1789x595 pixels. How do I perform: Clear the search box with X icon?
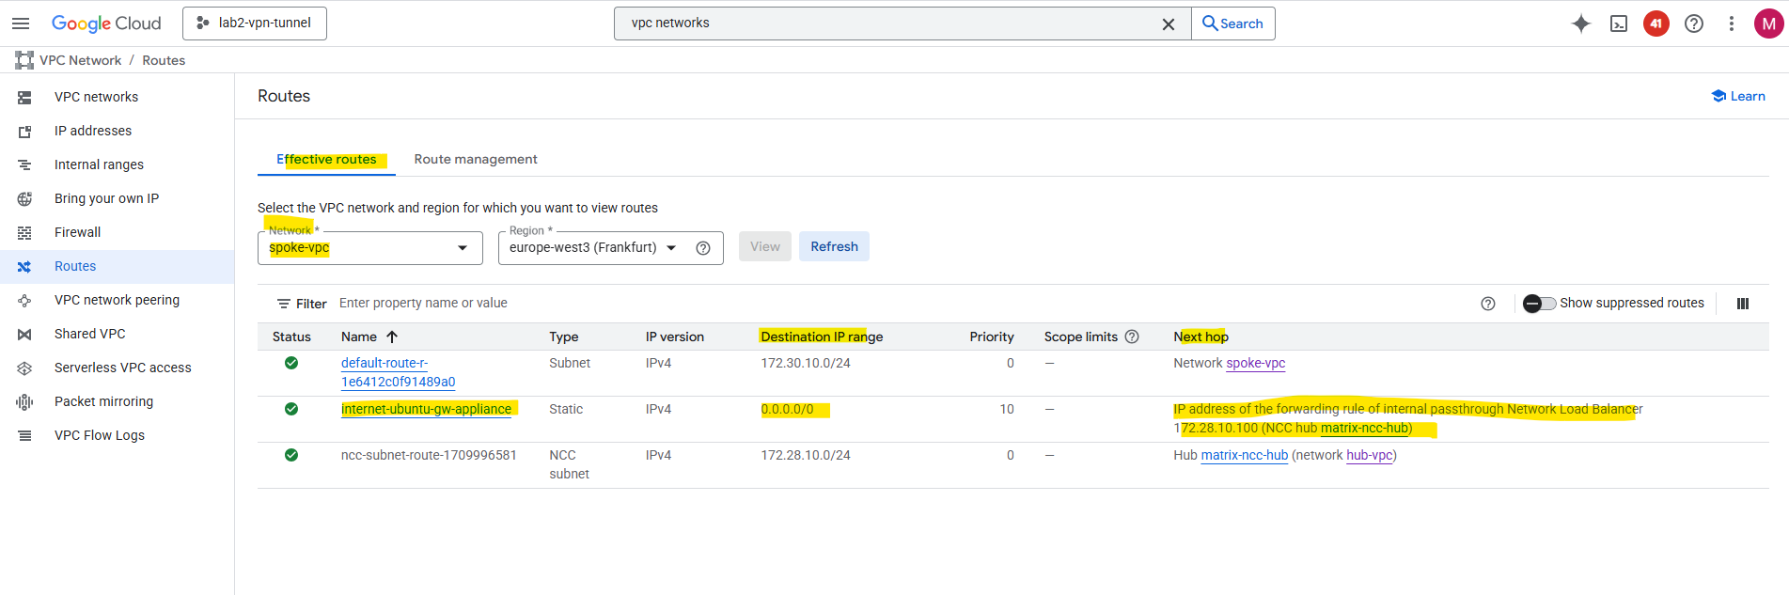[1168, 24]
